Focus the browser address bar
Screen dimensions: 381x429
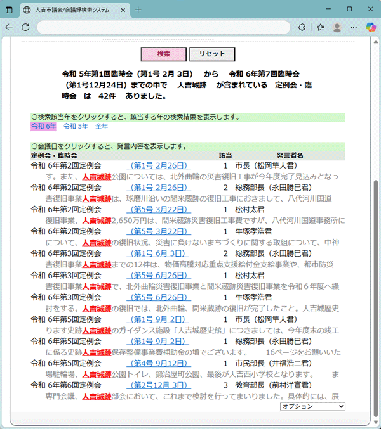point(163,27)
